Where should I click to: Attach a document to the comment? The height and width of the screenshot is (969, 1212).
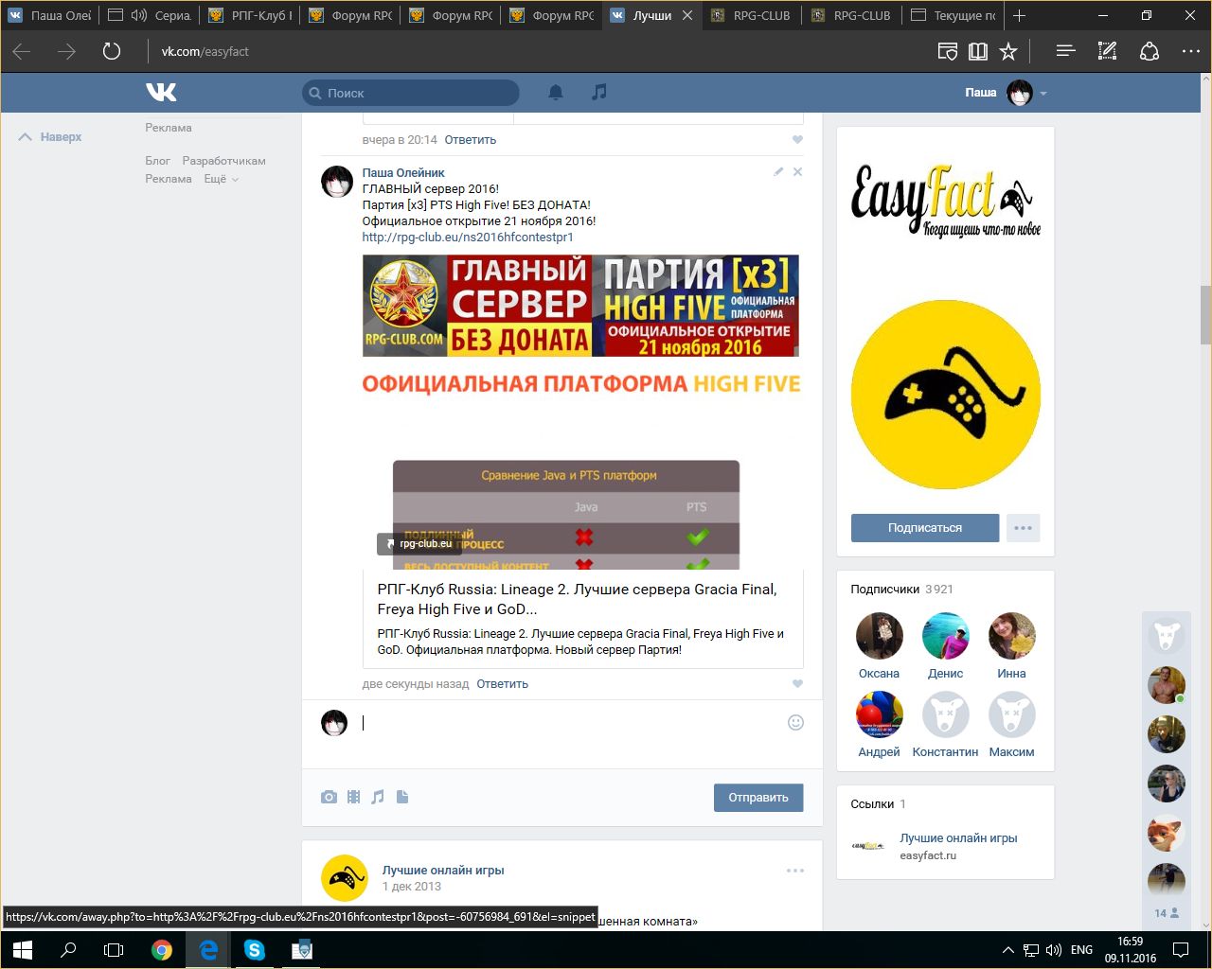pyautogui.click(x=402, y=797)
